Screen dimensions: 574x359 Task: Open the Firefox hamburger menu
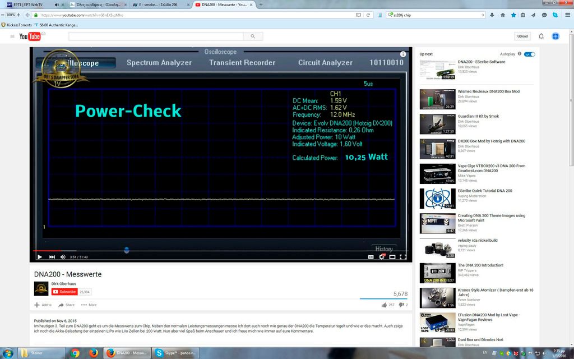[567, 15]
